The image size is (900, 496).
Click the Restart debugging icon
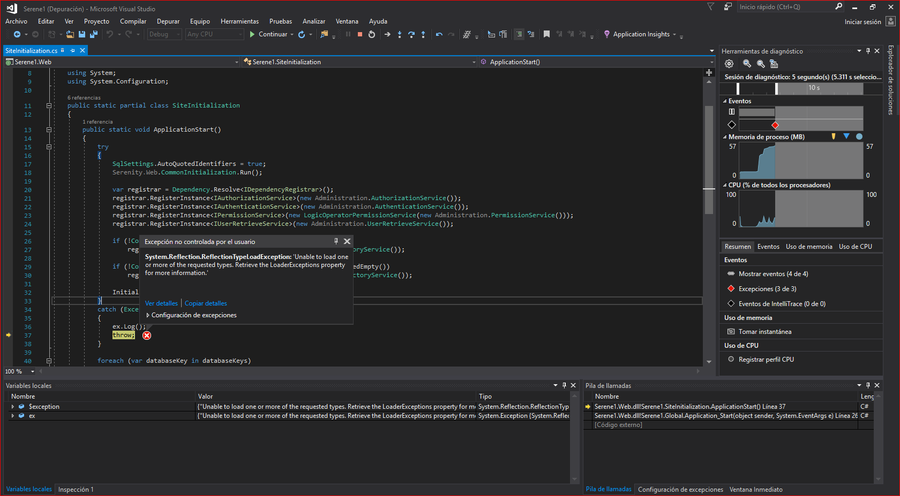coord(372,34)
